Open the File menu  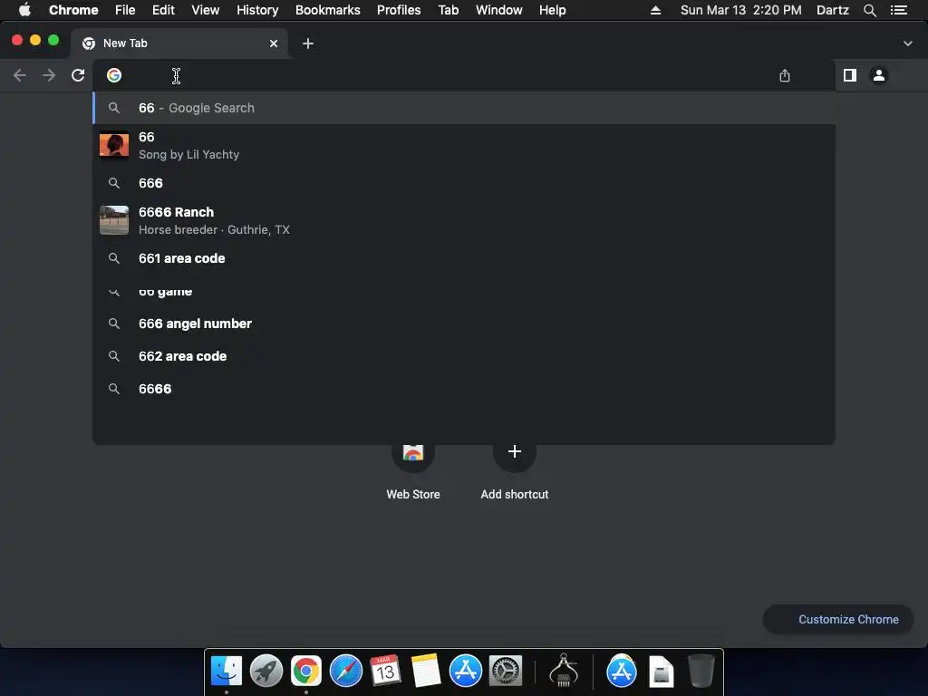[125, 10]
